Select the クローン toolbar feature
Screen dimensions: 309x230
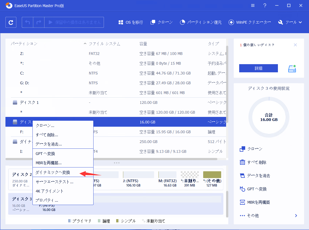click(161, 22)
